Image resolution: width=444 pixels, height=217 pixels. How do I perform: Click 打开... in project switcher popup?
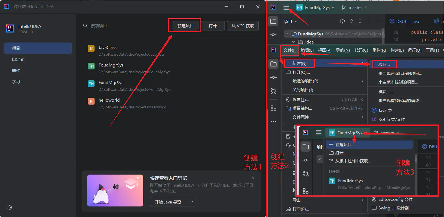click(x=369, y=153)
